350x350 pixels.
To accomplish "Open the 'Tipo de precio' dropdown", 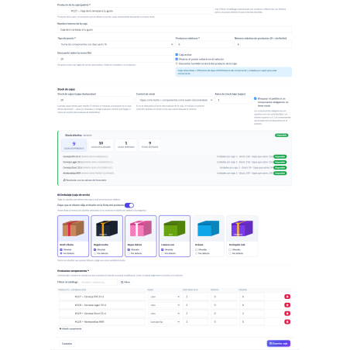I will click(x=115, y=44).
